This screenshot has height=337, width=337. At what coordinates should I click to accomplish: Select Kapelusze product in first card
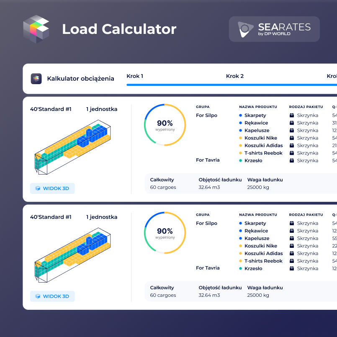point(257,131)
